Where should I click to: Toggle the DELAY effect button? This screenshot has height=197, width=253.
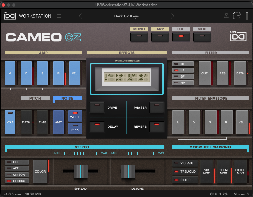coord(97,127)
